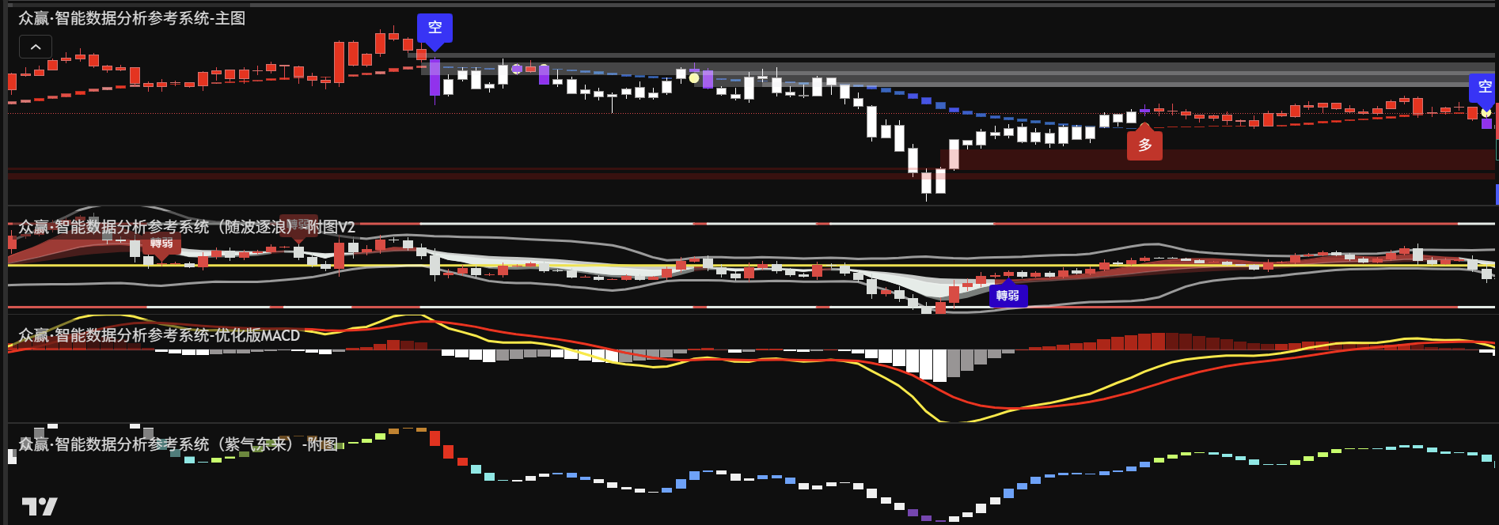
Task: Collapse the main chart indicator legend
Action: click(36, 47)
